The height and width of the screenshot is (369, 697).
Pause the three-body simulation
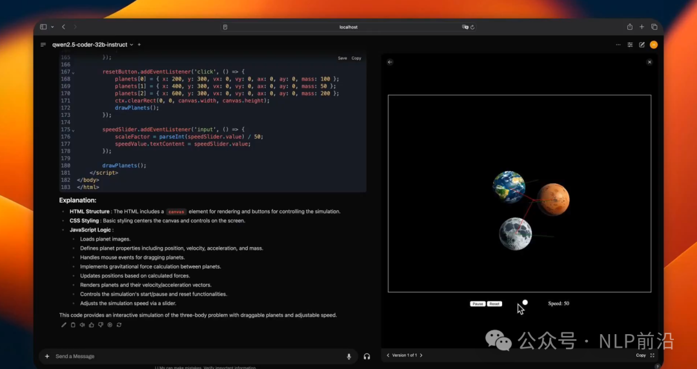click(x=478, y=304)
